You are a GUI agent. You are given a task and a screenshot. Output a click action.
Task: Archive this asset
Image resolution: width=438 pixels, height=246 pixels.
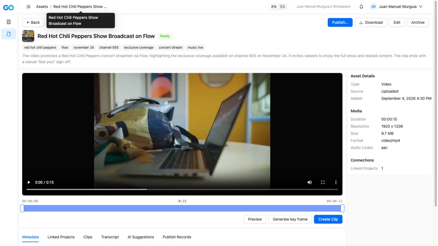click(x=418, y=23)
